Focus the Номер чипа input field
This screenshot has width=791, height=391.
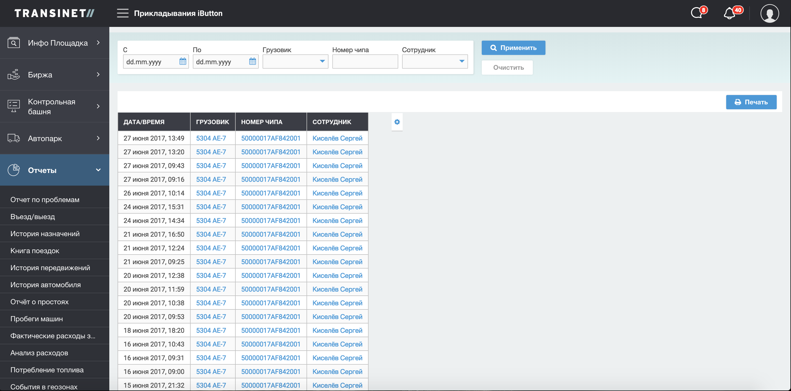tap(365, 62)
